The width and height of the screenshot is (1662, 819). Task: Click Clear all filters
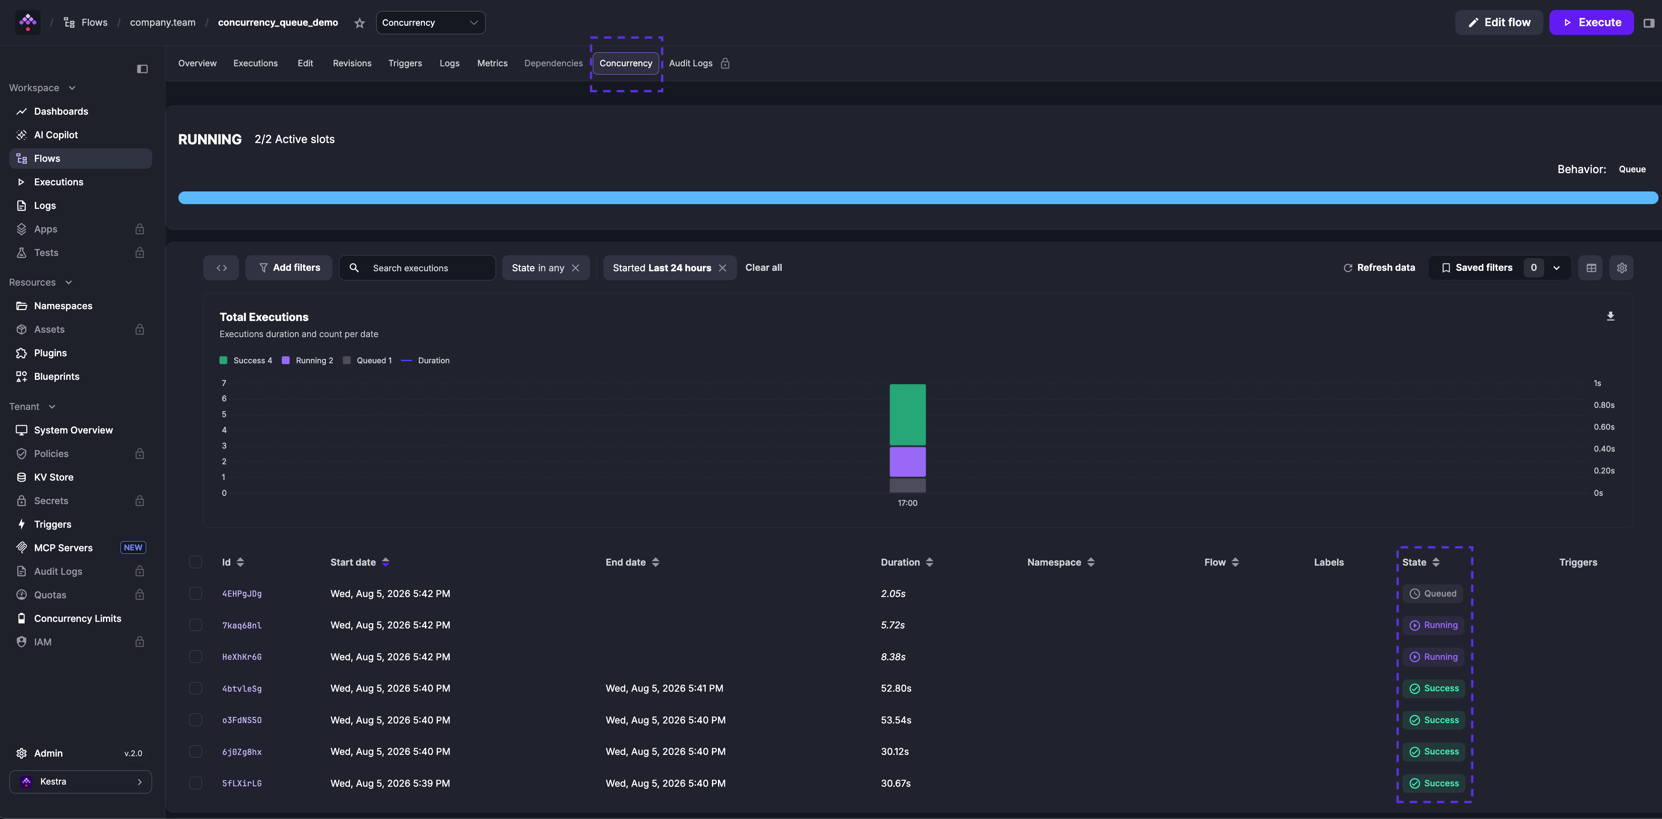point(763,268)
